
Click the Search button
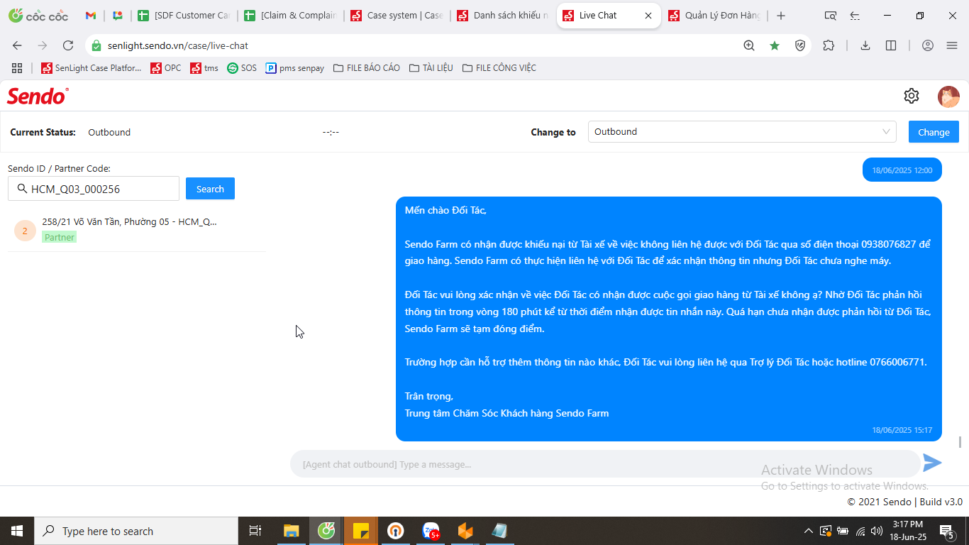[x=210, y=189]
